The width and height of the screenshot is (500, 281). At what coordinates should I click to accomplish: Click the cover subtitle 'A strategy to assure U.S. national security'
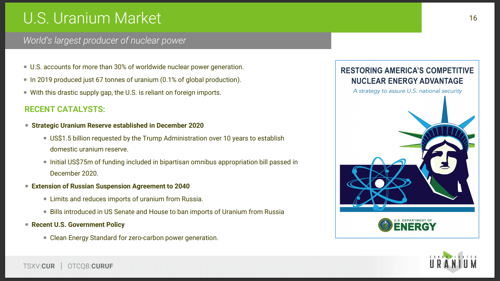[x=407, y=91]
